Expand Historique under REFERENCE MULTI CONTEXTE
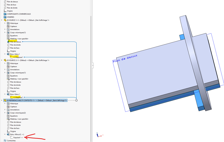Image resolution: width=224 pixels, height=142 pixels. 5,103
